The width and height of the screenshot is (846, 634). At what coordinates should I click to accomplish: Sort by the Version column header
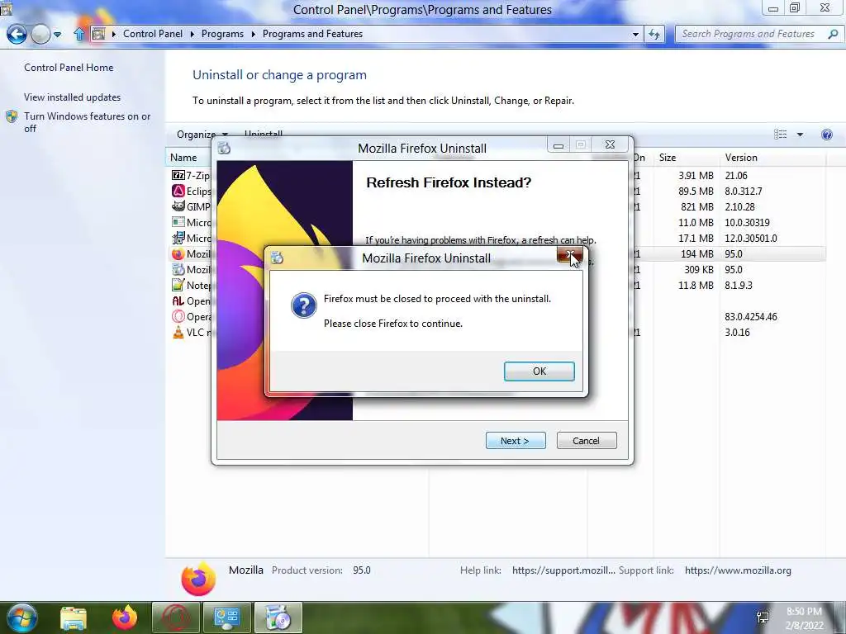point(741,158)
